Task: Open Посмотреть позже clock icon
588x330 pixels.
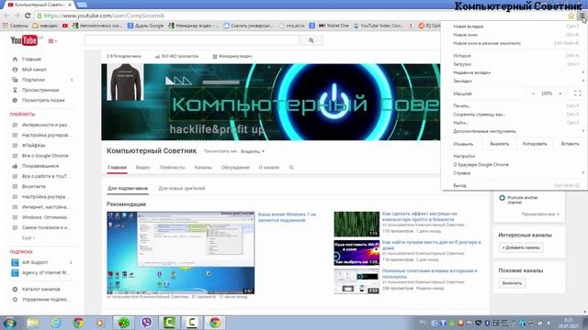Action: pos(15,100)
